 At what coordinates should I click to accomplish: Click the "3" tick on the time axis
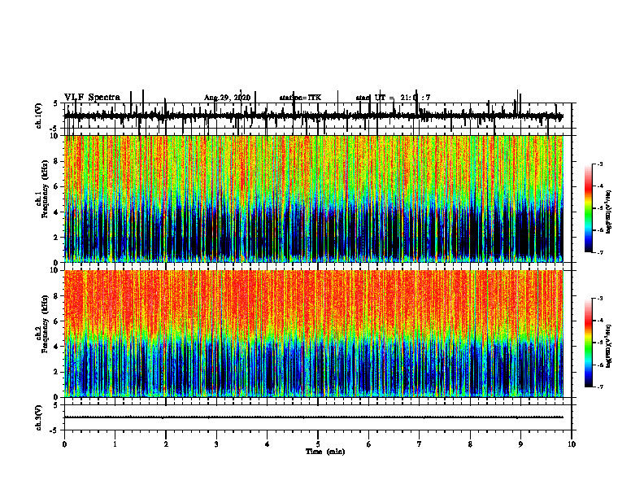(216, 444)
